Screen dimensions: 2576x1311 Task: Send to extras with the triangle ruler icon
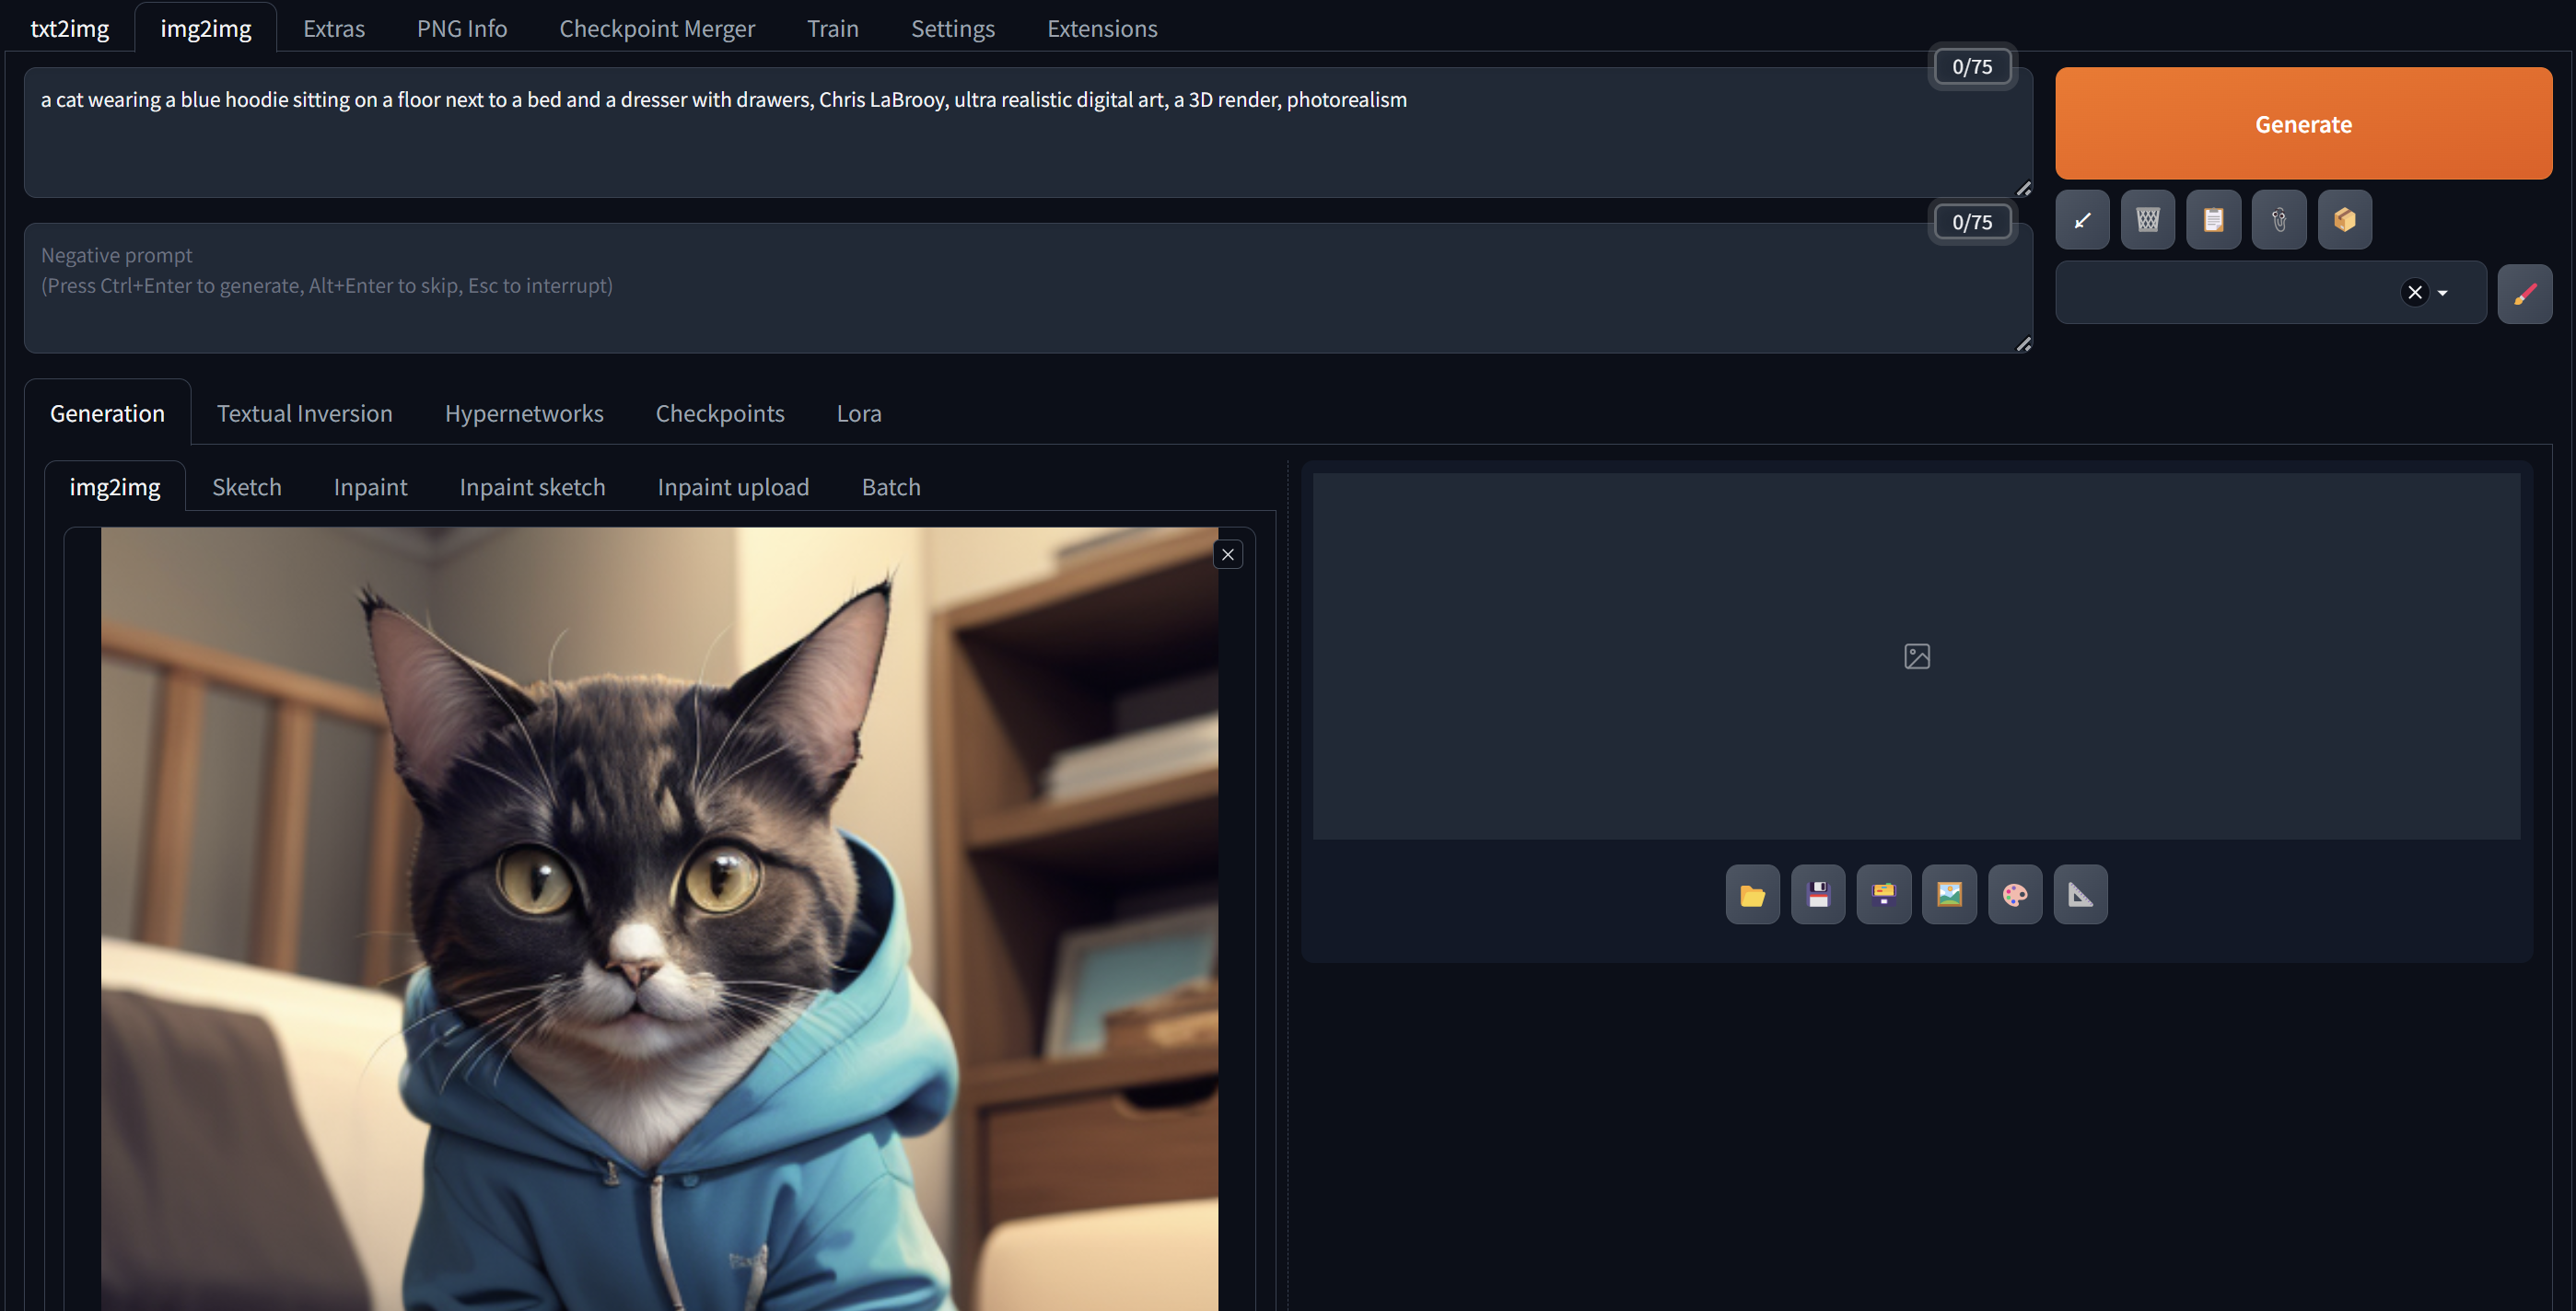[2080, 895]
